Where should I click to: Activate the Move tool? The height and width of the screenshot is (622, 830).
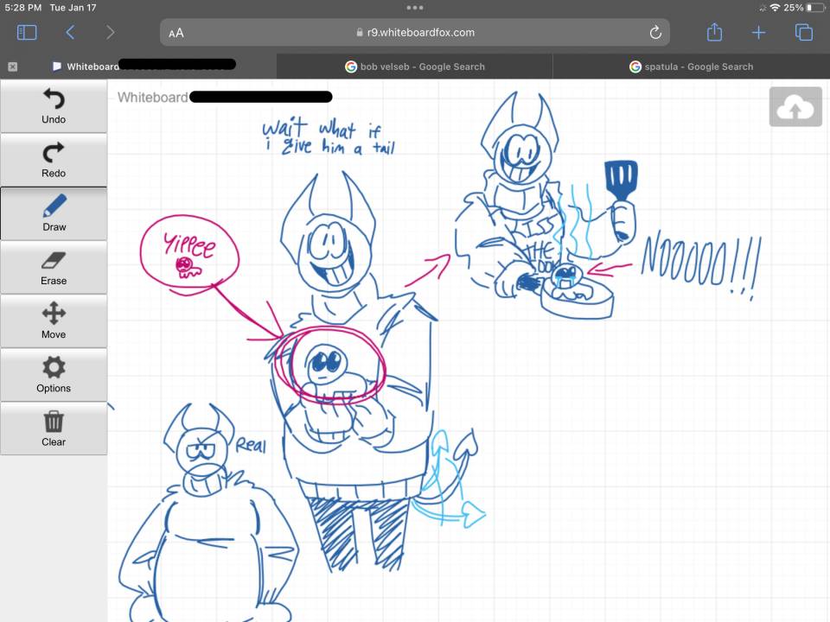click(x=54, y=321)
